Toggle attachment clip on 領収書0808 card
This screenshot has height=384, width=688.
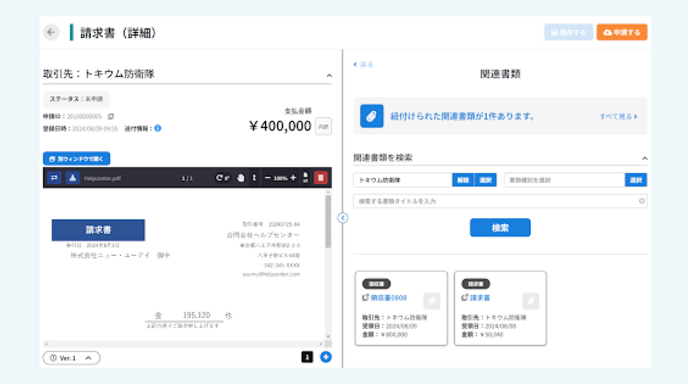pos(432,301)
